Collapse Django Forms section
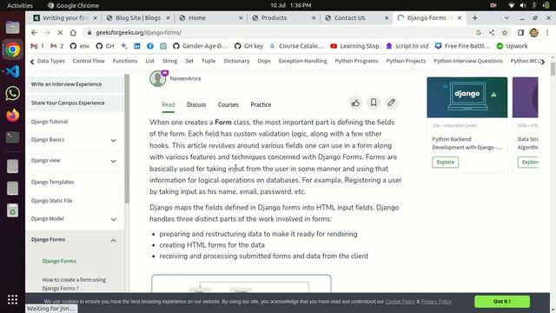The width and height of the screenshot is (556, 313). point(114,241)
